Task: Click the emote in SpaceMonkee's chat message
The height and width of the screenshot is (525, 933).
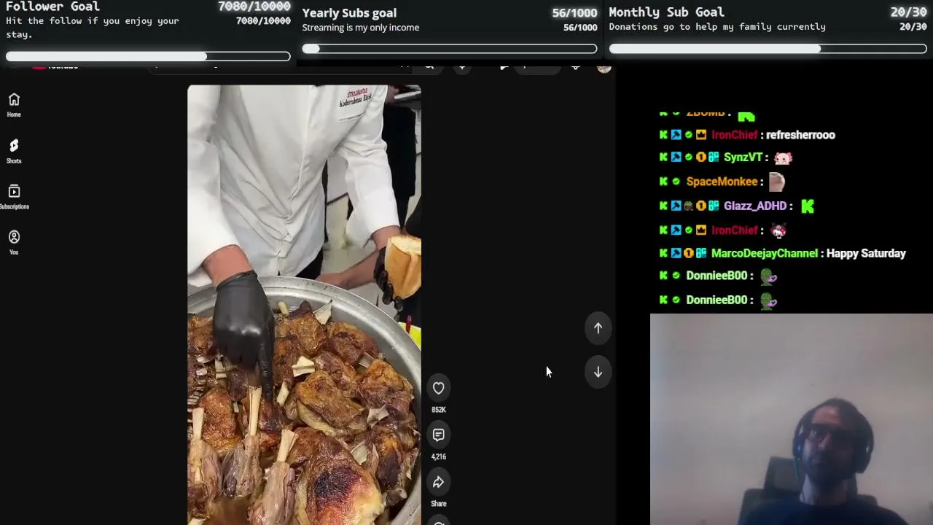Action: (776, 182)
